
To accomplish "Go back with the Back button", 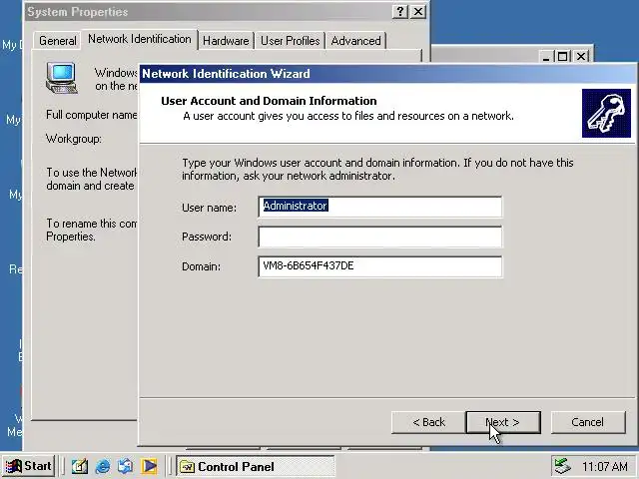I will tap(428, 422).
